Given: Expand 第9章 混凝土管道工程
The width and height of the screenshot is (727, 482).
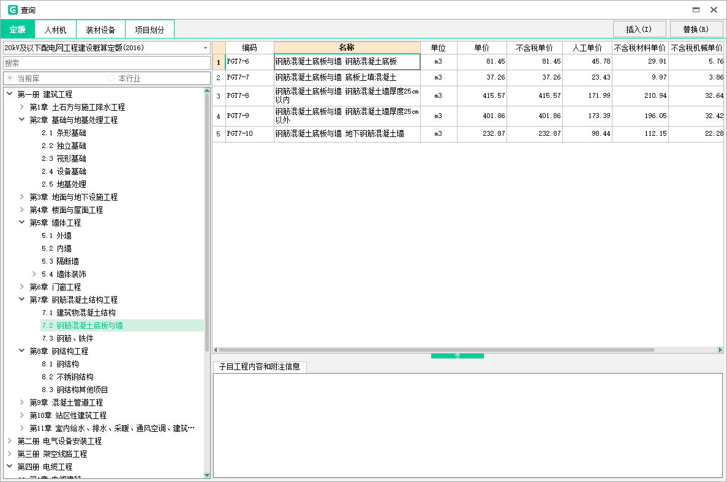Looking at the screenshot, I should tap(22, 402).
